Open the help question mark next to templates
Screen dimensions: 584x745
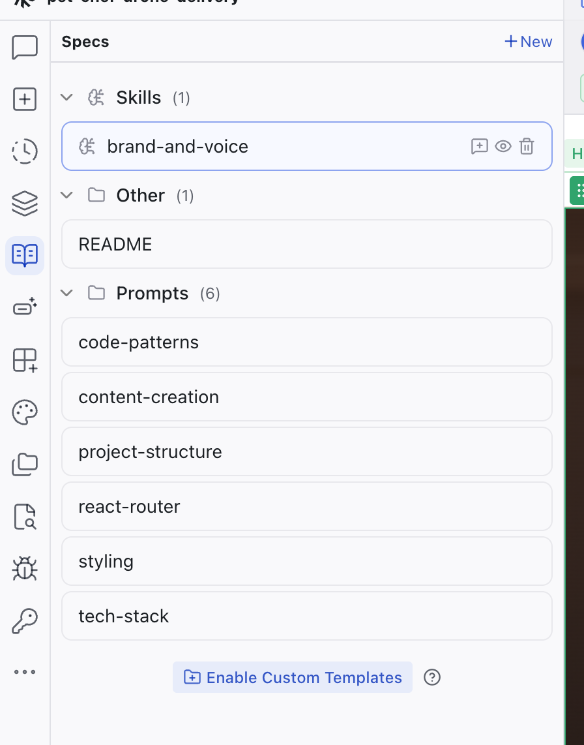click(x=432, y=678)
